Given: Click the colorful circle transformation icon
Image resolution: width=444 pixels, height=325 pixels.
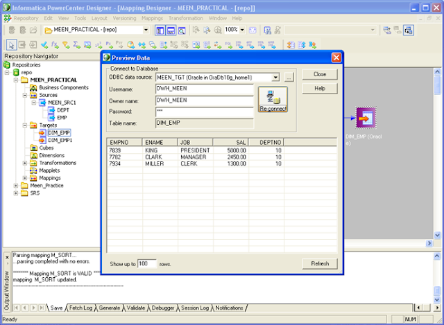Looking at the screenshot, I should pos(130,44).
